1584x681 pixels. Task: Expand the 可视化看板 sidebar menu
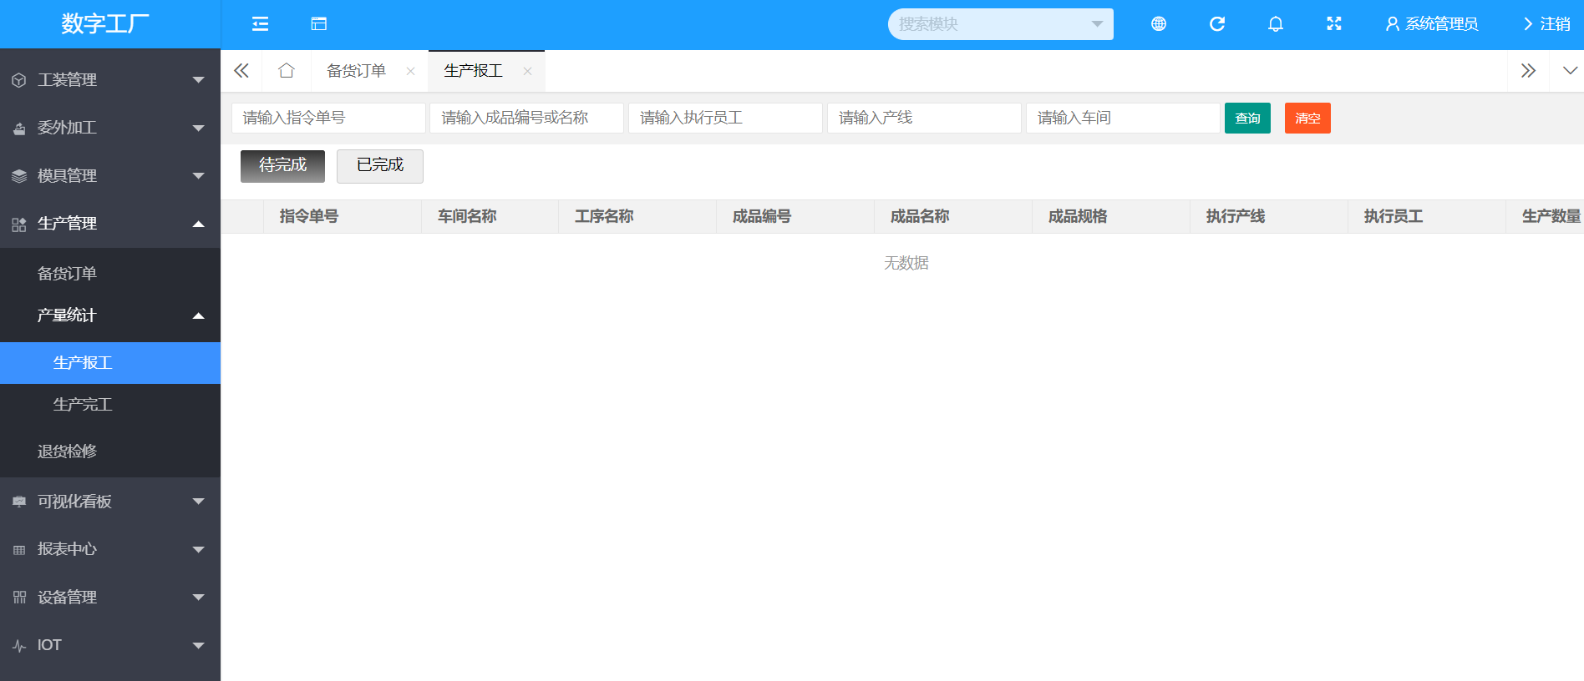[x=110, y=502]
